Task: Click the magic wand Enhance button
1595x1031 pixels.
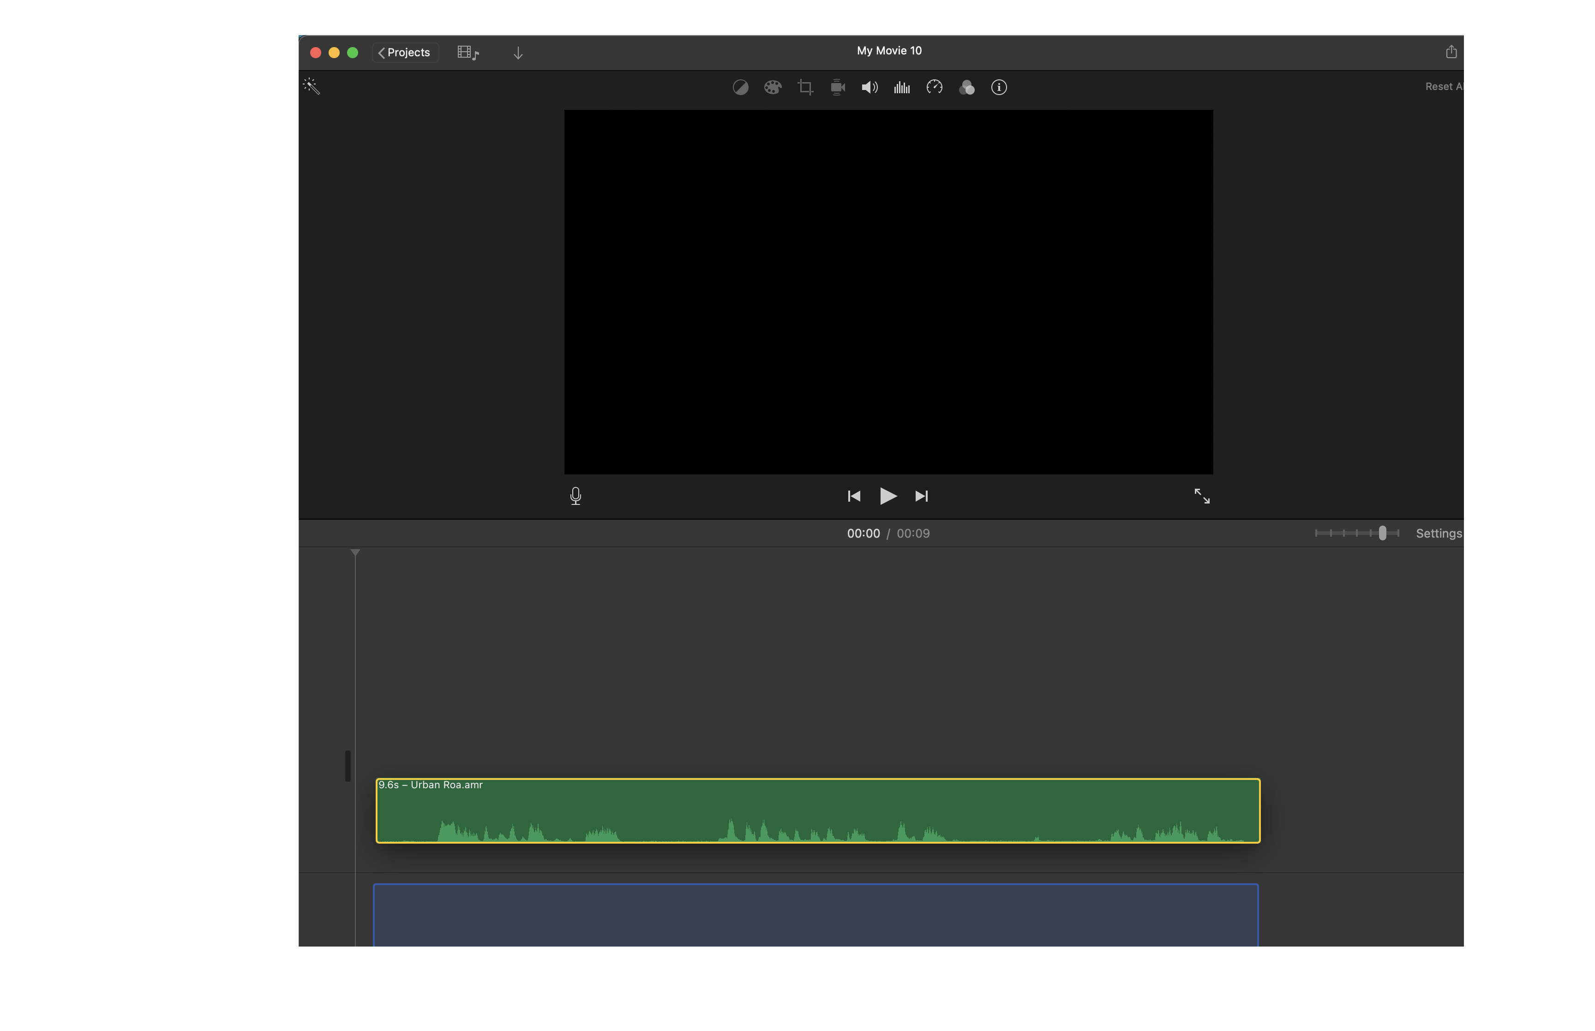Action: [311, 86]
